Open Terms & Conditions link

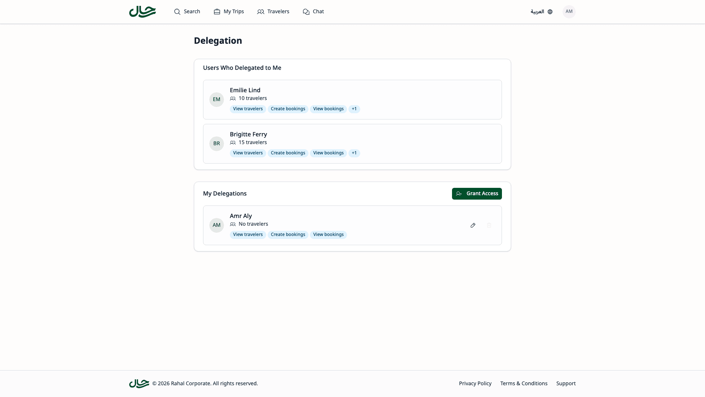[524, 383]
